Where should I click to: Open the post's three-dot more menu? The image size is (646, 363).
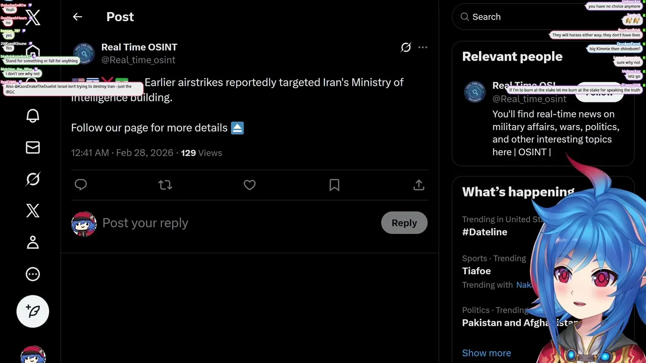423,47
